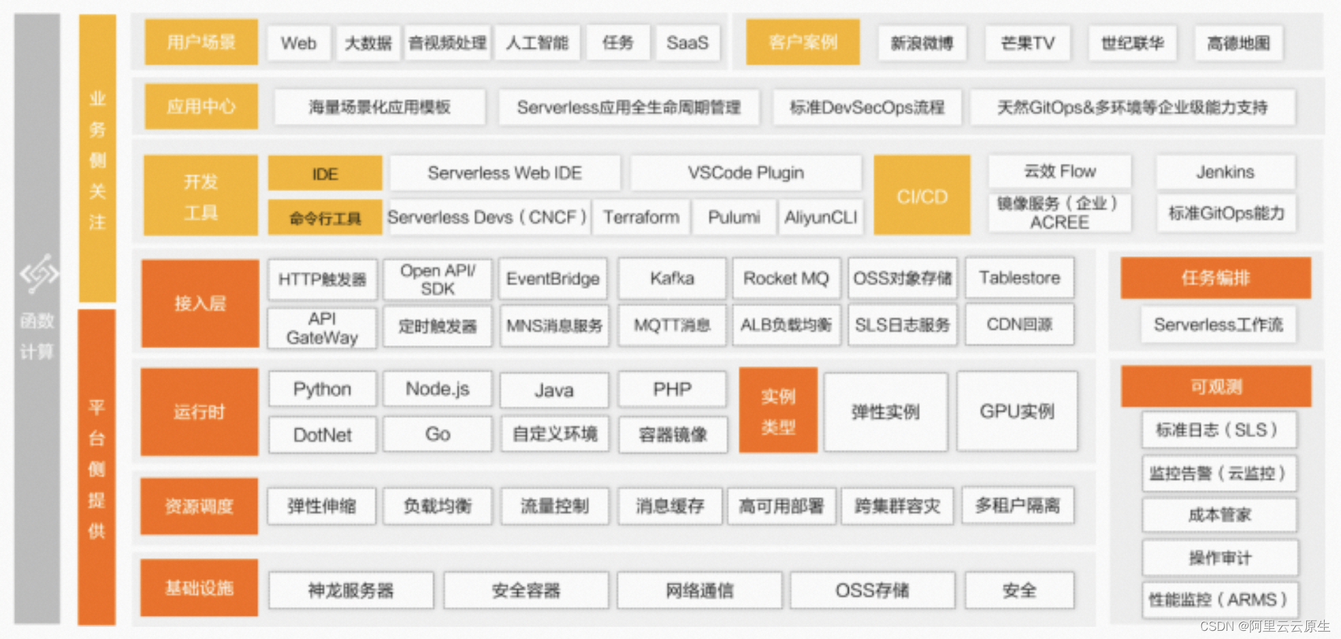Click the Tablestore box
The width and height of the screenshot is (1341, 639).
[1019, 277]
